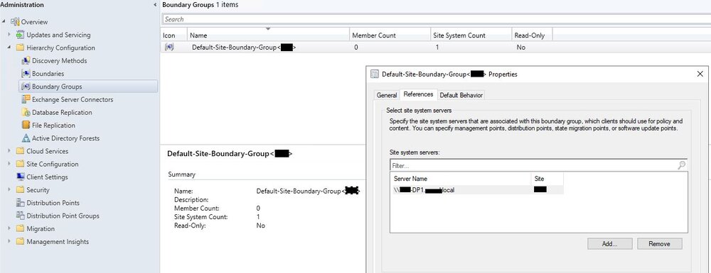Click the File Replication icon
This screenshot has width=711, height=273.
(26, 126)
